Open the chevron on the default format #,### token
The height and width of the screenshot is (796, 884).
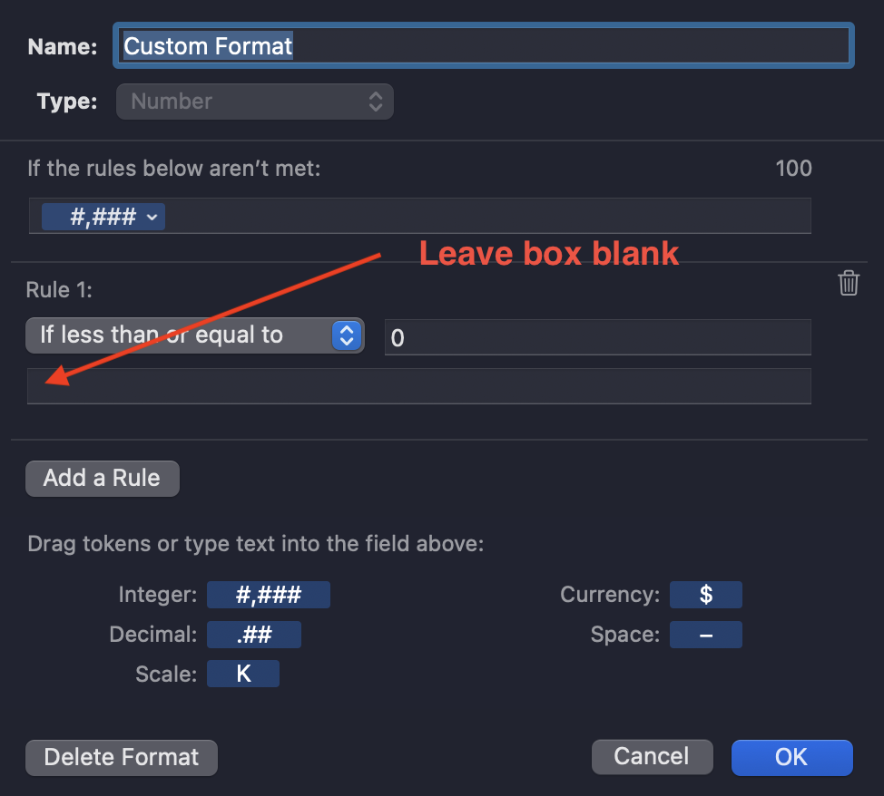tap(152, 217)
